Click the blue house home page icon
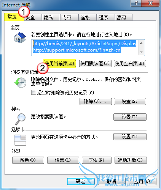This screenshot has width=161, height=190. click(20, 38)
